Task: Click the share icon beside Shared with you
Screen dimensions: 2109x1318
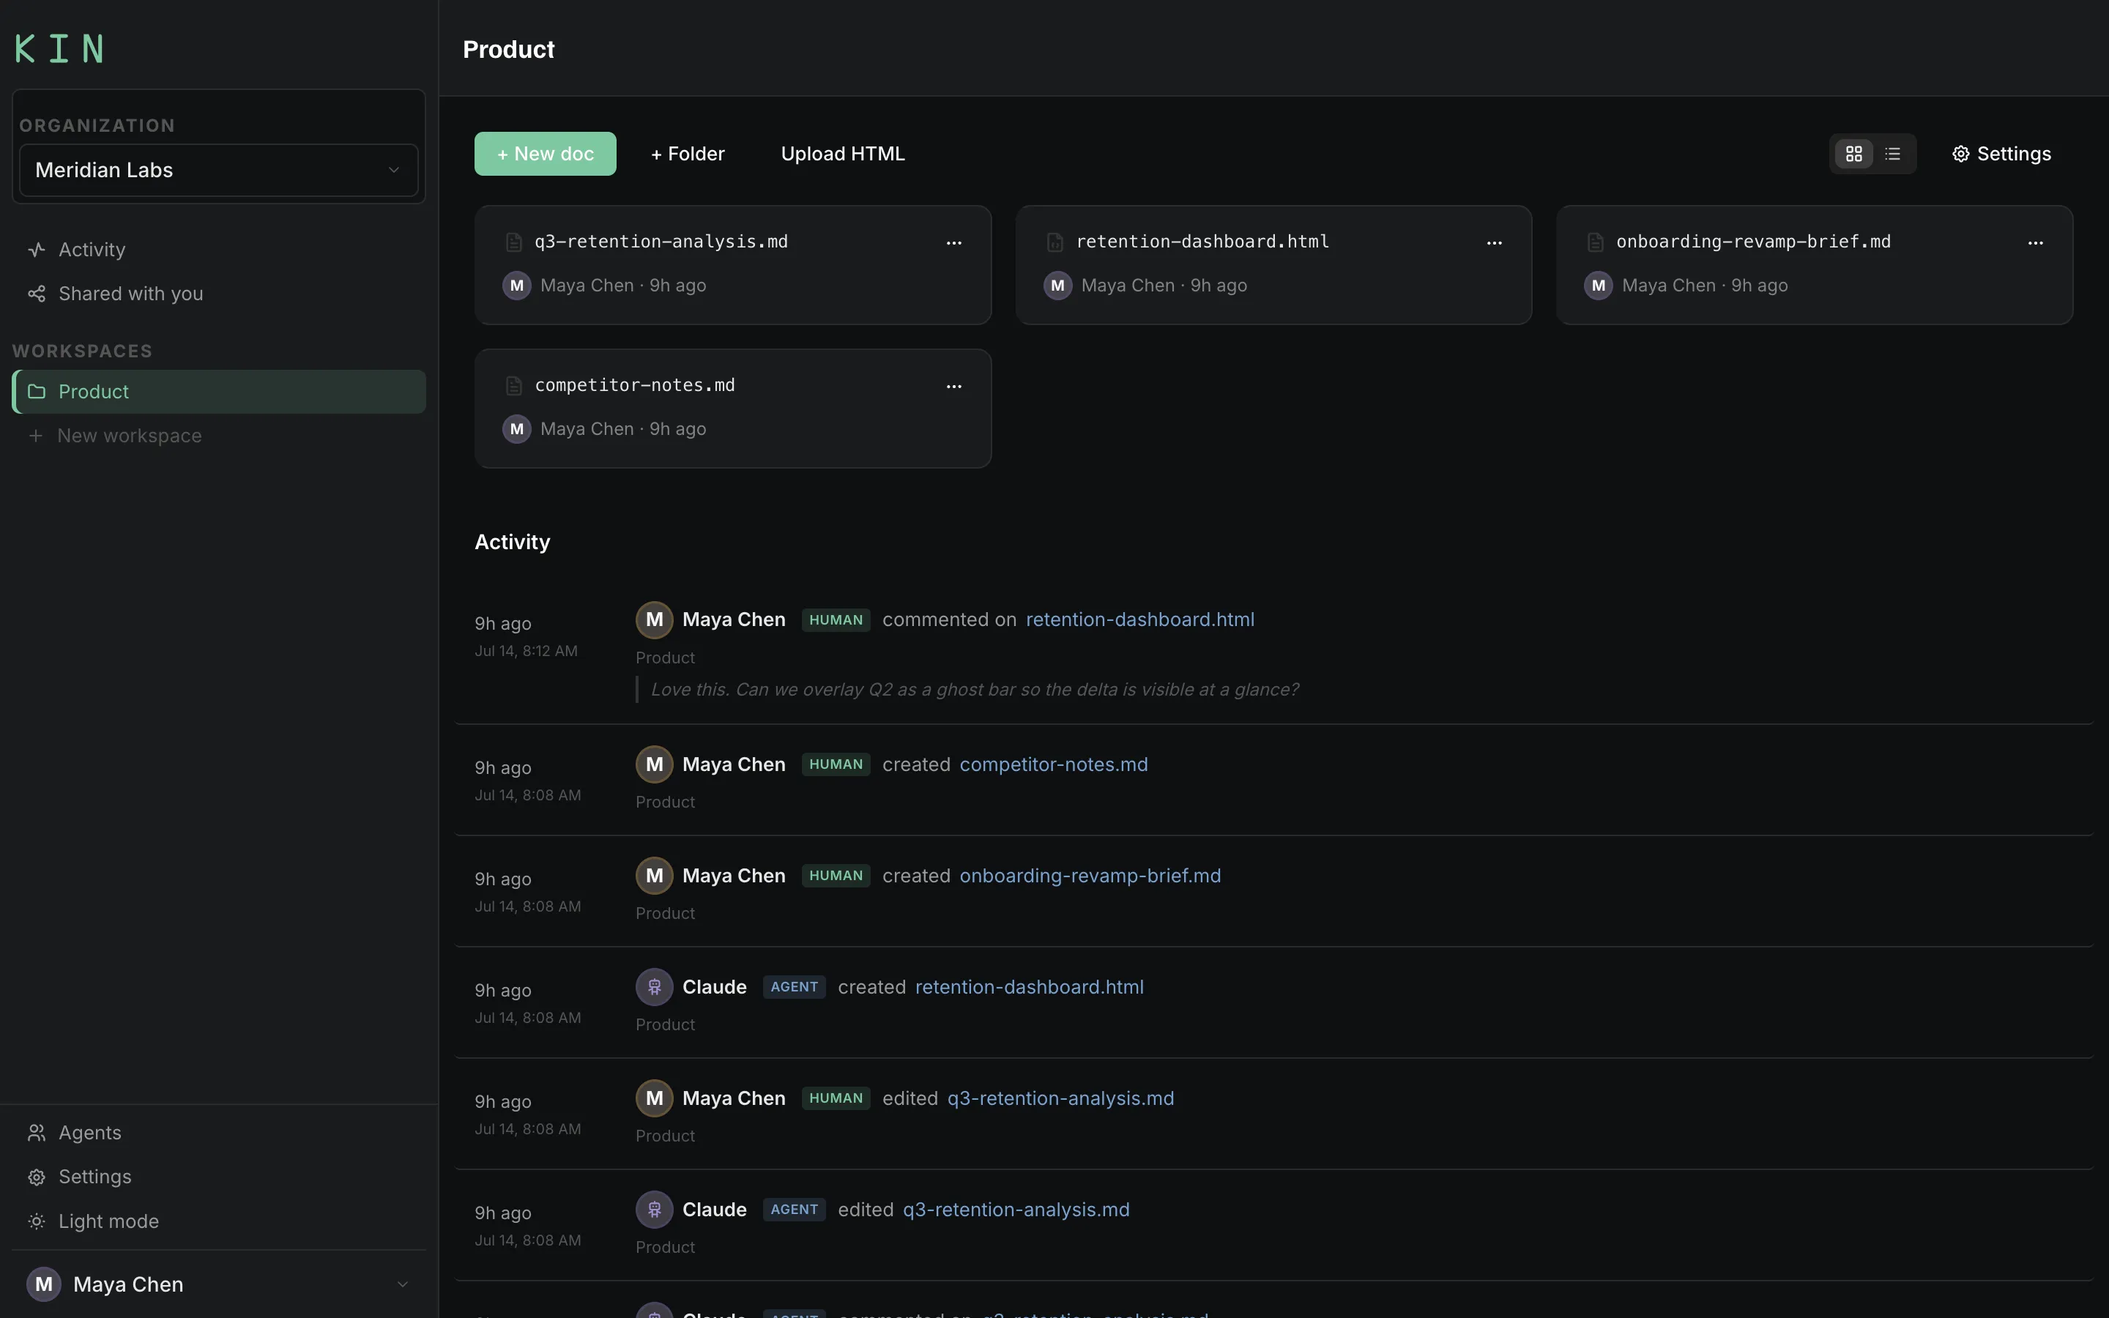Action: pyautogui.click(x=37, y=294)
